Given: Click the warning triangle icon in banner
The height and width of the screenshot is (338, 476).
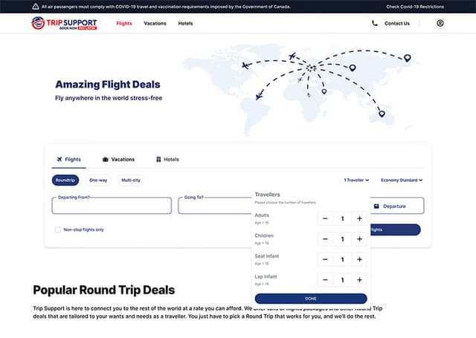Looking at the screenshot, I should [x=36, y=7].
